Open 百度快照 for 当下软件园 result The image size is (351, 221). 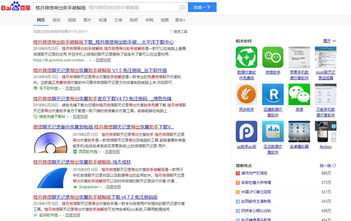[x=73, y=89]
